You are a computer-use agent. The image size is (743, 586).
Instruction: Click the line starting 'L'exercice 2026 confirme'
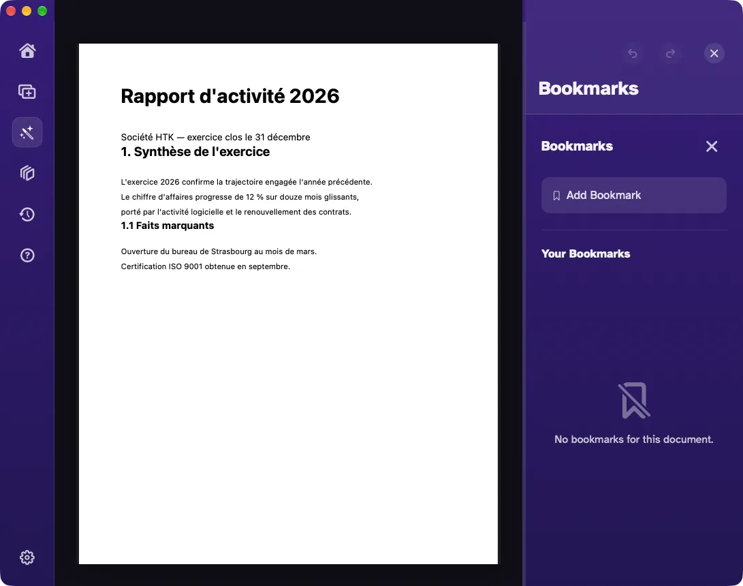coord(247,182)
